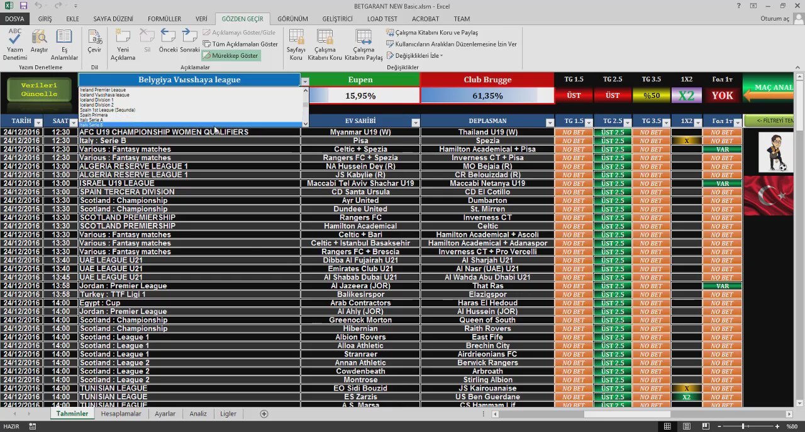Click the league list scroll down arrow

tap(305, 124)
